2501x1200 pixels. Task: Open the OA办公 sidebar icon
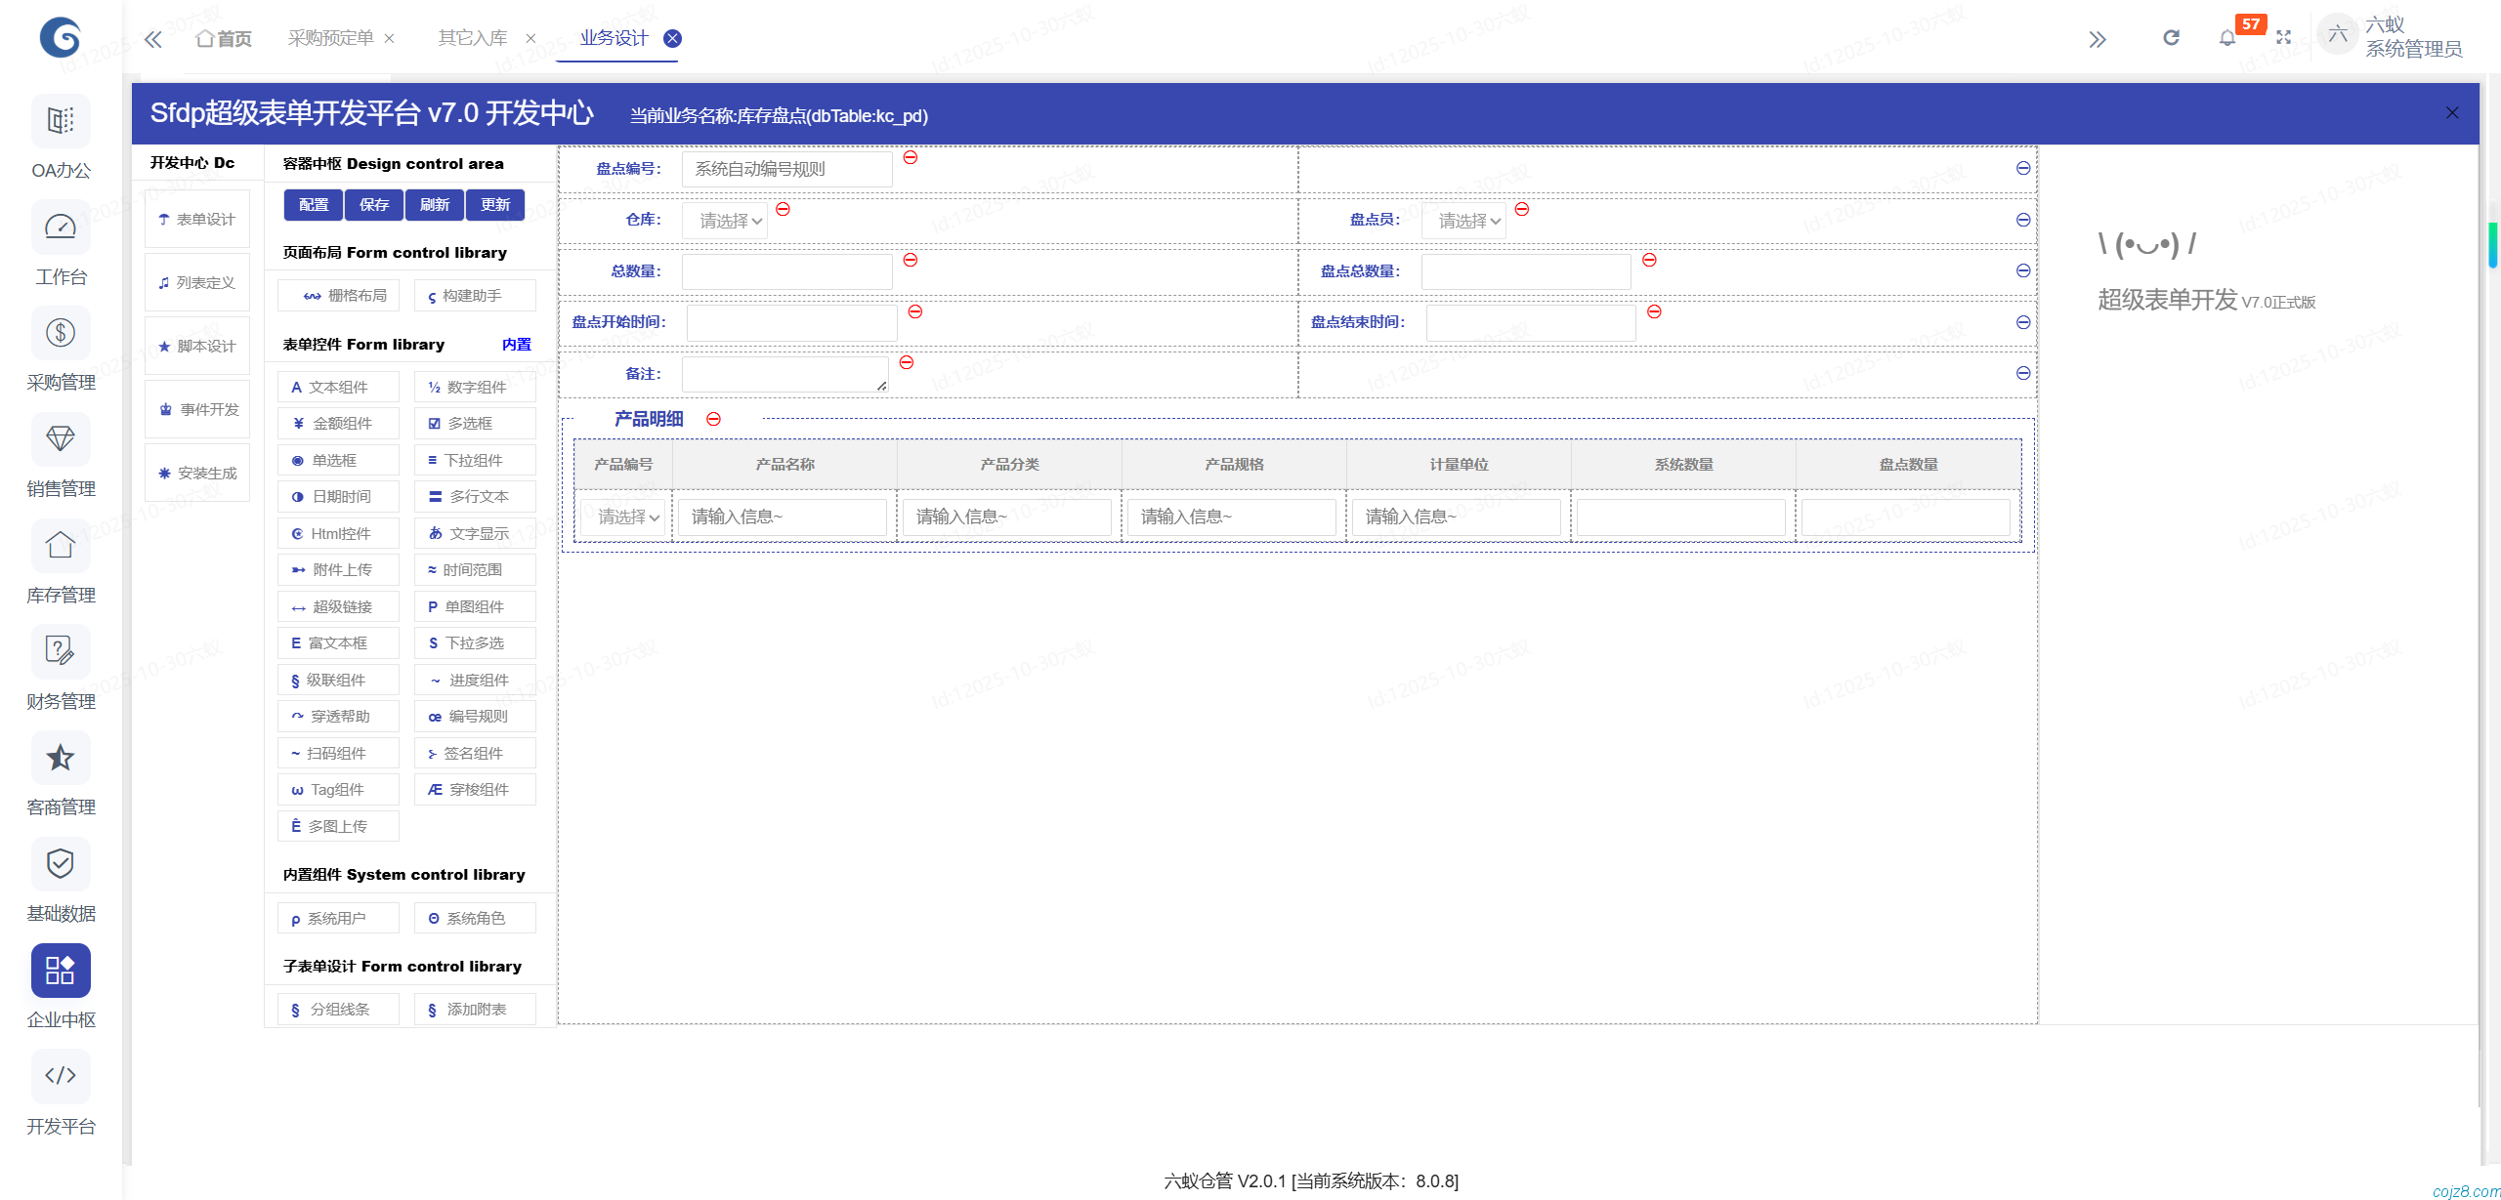[61, 121]
